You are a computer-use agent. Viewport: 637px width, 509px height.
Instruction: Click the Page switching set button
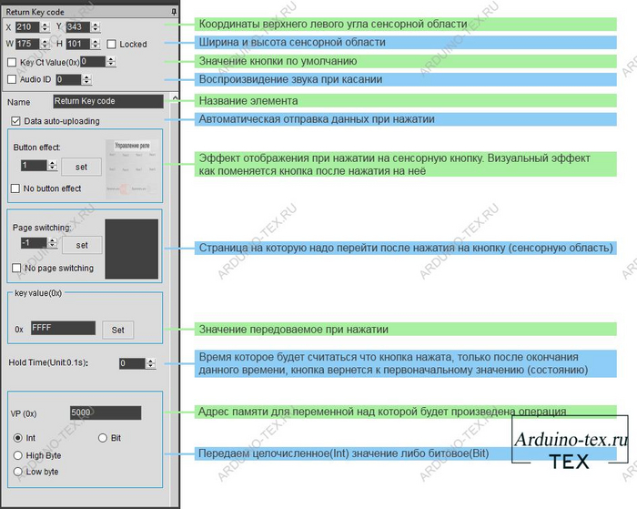coord(82,245)
